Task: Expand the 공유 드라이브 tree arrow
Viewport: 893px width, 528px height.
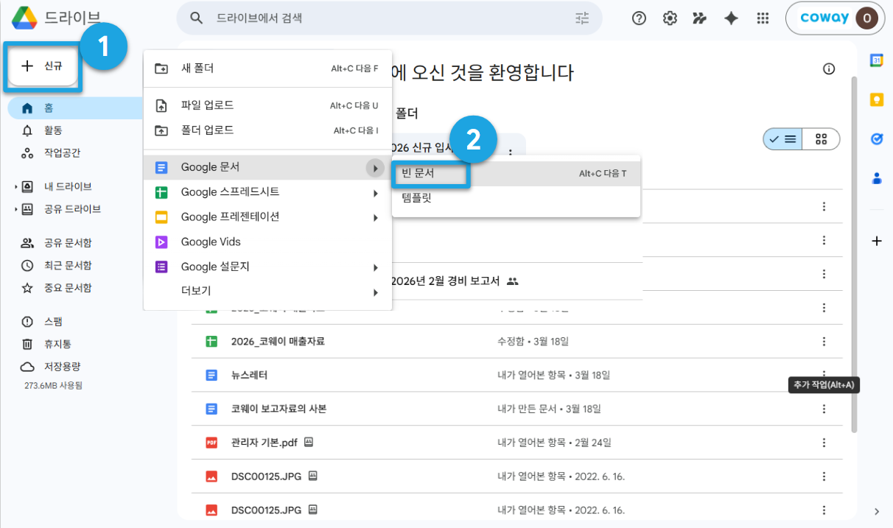Action: [x=15, y=209]
